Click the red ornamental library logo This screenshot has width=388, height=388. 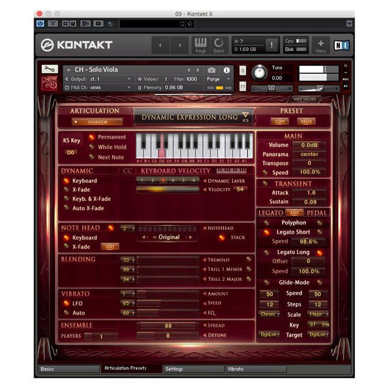pos(50,83)
